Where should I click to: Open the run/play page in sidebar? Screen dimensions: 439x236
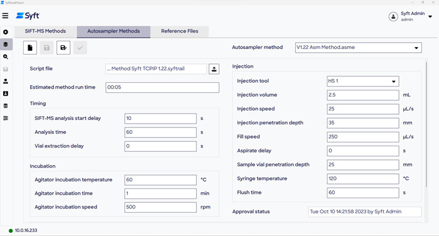click(x=6, y=32)
